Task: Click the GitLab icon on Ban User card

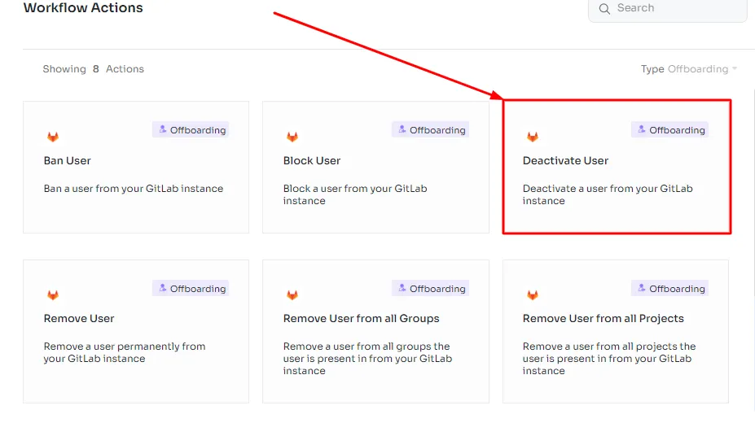Action: pos(53,137)
